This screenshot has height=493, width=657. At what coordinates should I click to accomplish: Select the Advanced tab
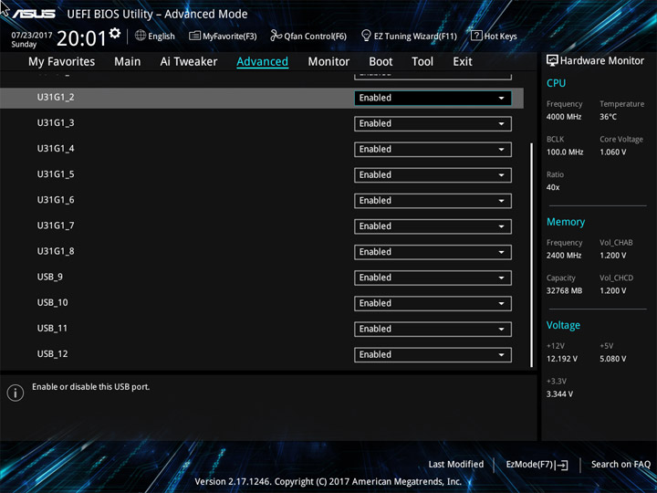[x=262, y=62]
